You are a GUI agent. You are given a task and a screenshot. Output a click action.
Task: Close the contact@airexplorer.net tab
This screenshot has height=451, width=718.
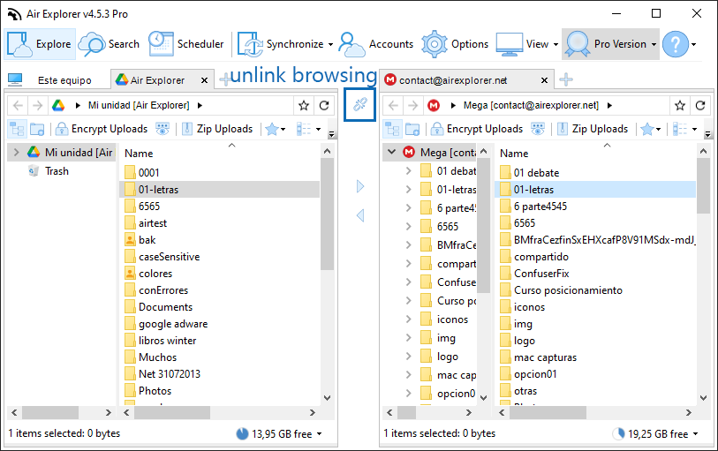click(544, 80)
